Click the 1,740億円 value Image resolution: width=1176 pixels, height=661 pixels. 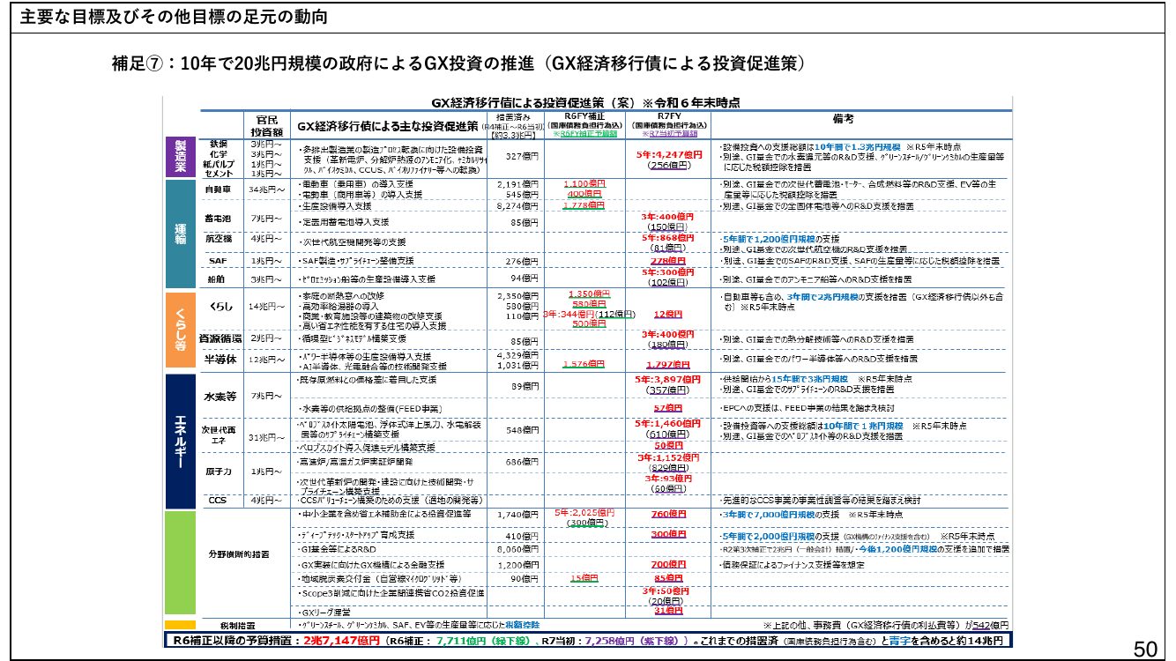coord(517,514)
